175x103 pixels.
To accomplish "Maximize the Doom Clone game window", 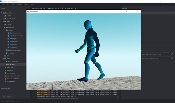I will pyautogui.click(x=132, y=11).
